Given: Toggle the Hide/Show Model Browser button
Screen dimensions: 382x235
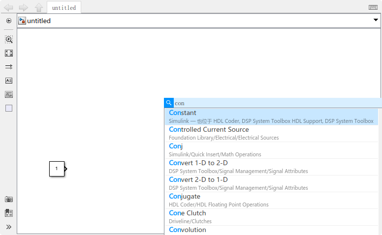Looking at the screenshot, I should pyautogui.click(x=9, y=21).
